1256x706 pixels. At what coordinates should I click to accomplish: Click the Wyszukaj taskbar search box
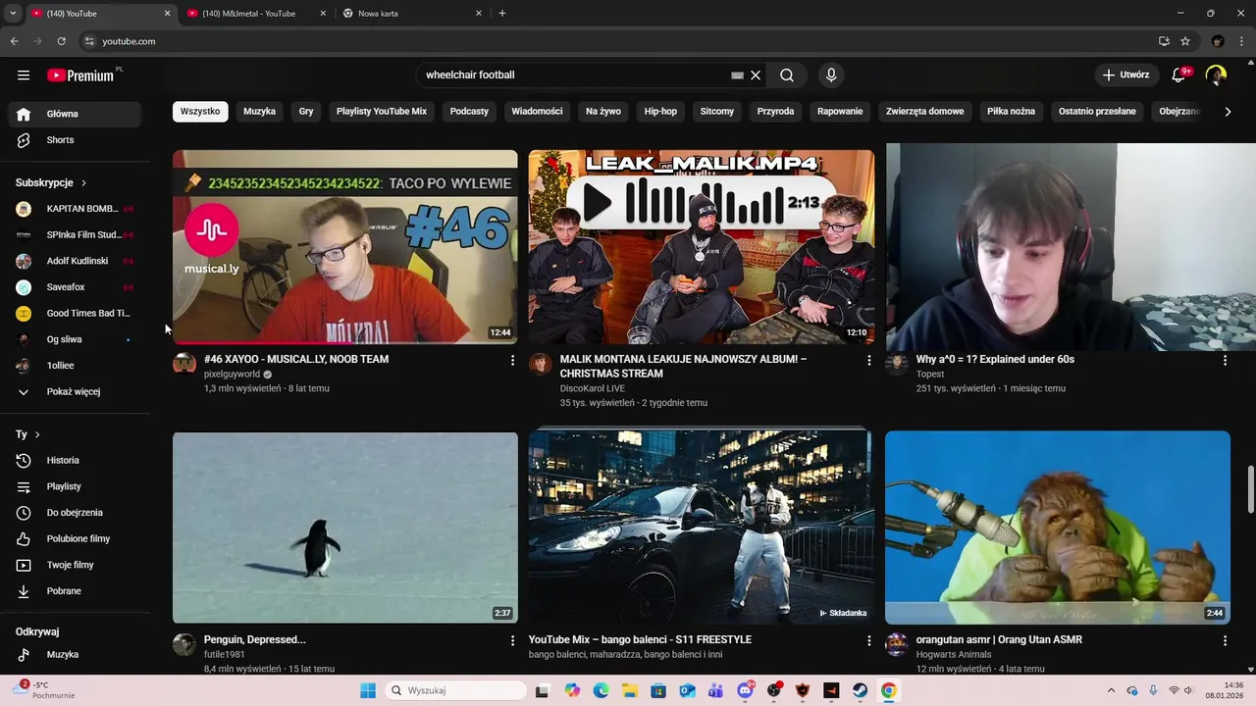pos(455,690)
